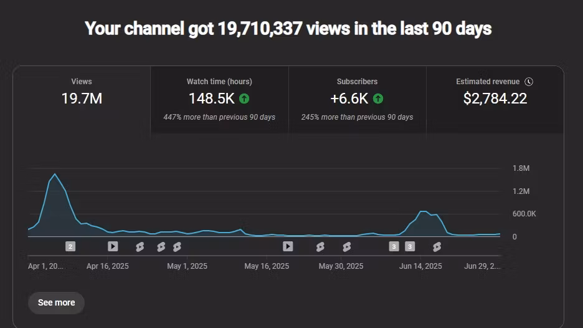583x328 pixels.
Task: Click clock icon beside Estimated revenue
Action: pyautogui.click(x=529, y=82)
